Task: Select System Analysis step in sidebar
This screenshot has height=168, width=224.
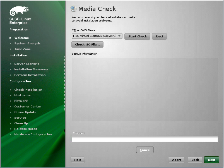Action: (27, 44)
